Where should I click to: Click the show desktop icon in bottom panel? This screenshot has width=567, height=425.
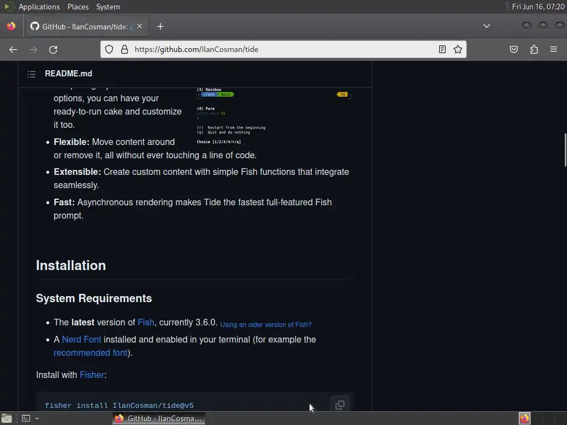pos(7,418)
